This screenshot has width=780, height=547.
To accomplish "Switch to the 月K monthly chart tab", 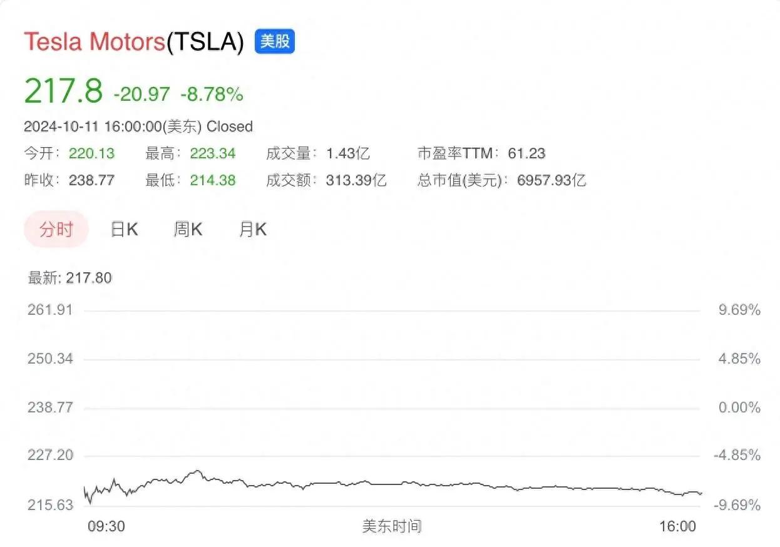I will 252,230.
